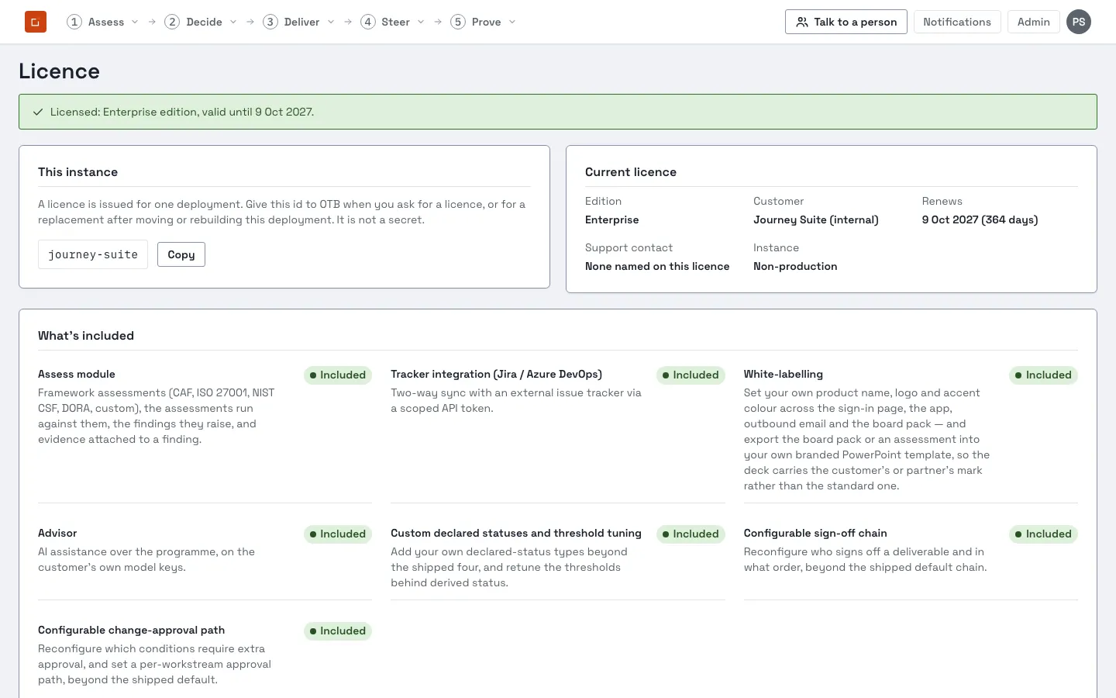Click the Included badge for Advisor
Viewport: 1116px width, 698px height.
pos(338,534)
